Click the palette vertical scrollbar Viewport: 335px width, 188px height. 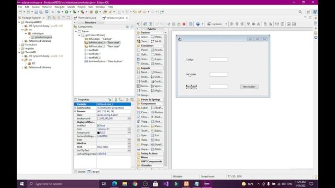point(165,100)
